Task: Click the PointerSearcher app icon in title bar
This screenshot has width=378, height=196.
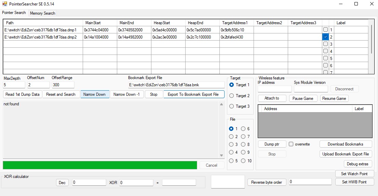Action: [x=4, y=4]
